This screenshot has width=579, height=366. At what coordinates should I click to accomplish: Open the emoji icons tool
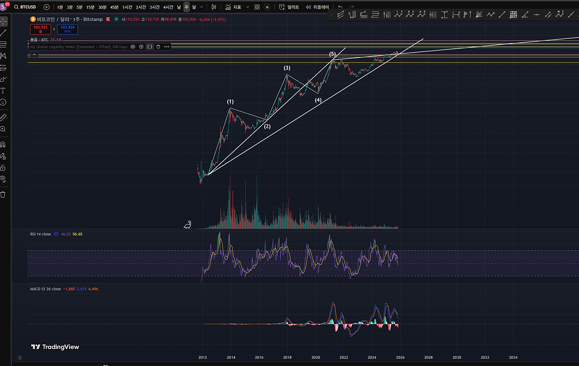pos(3,102)
